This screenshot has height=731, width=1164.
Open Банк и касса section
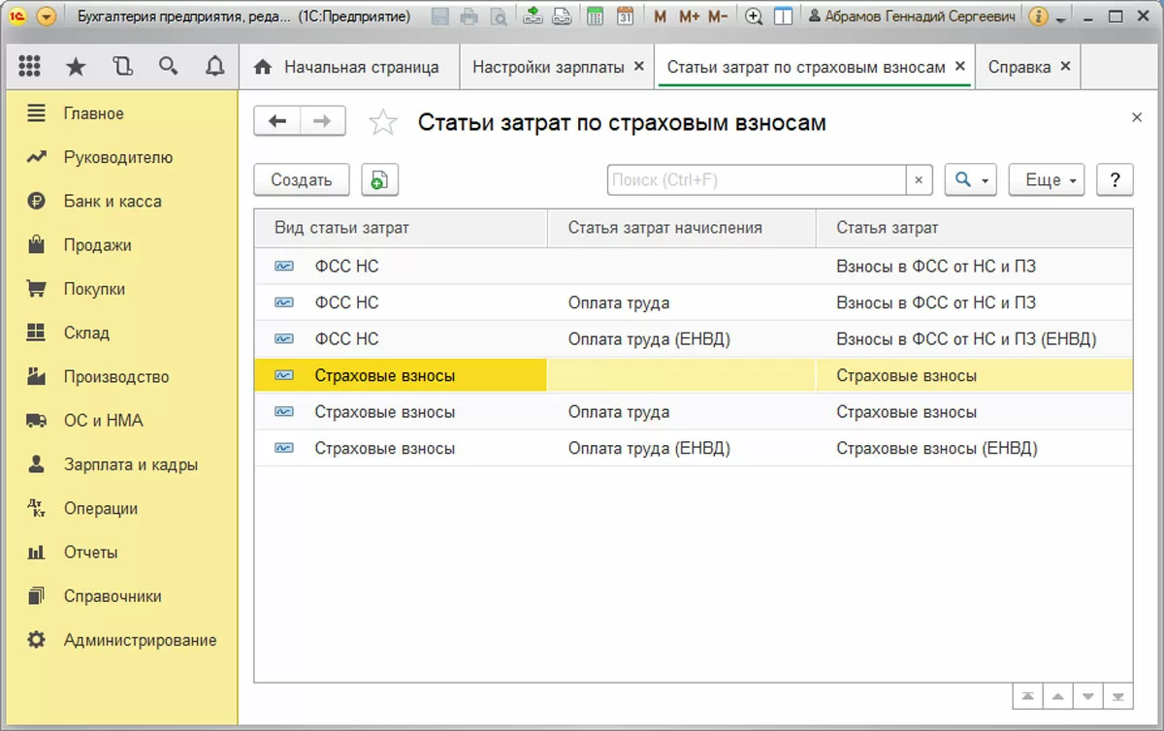(113, 202)
